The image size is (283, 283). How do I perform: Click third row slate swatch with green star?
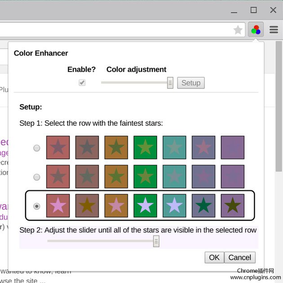point(203,206)
